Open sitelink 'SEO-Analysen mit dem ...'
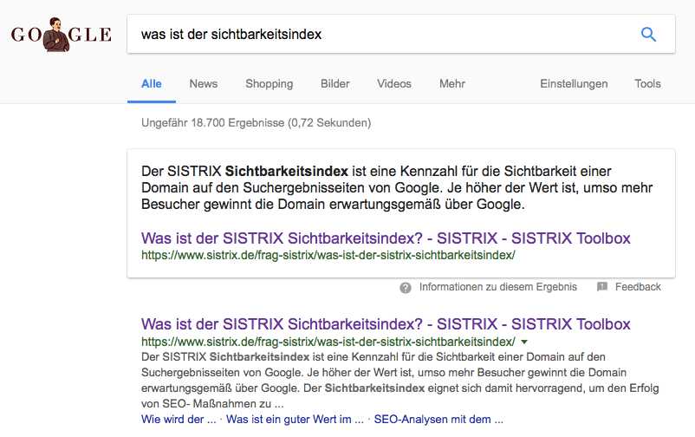This screenshot has width=695, height=437. pos(438,420)
